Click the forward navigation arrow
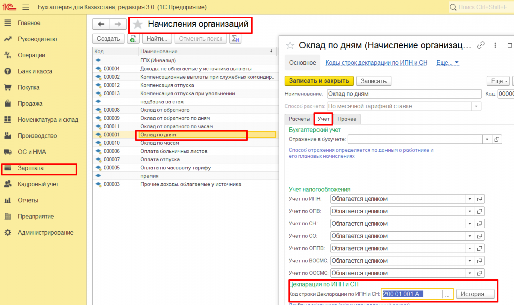 pyautogui.click(x=118, y=24)
